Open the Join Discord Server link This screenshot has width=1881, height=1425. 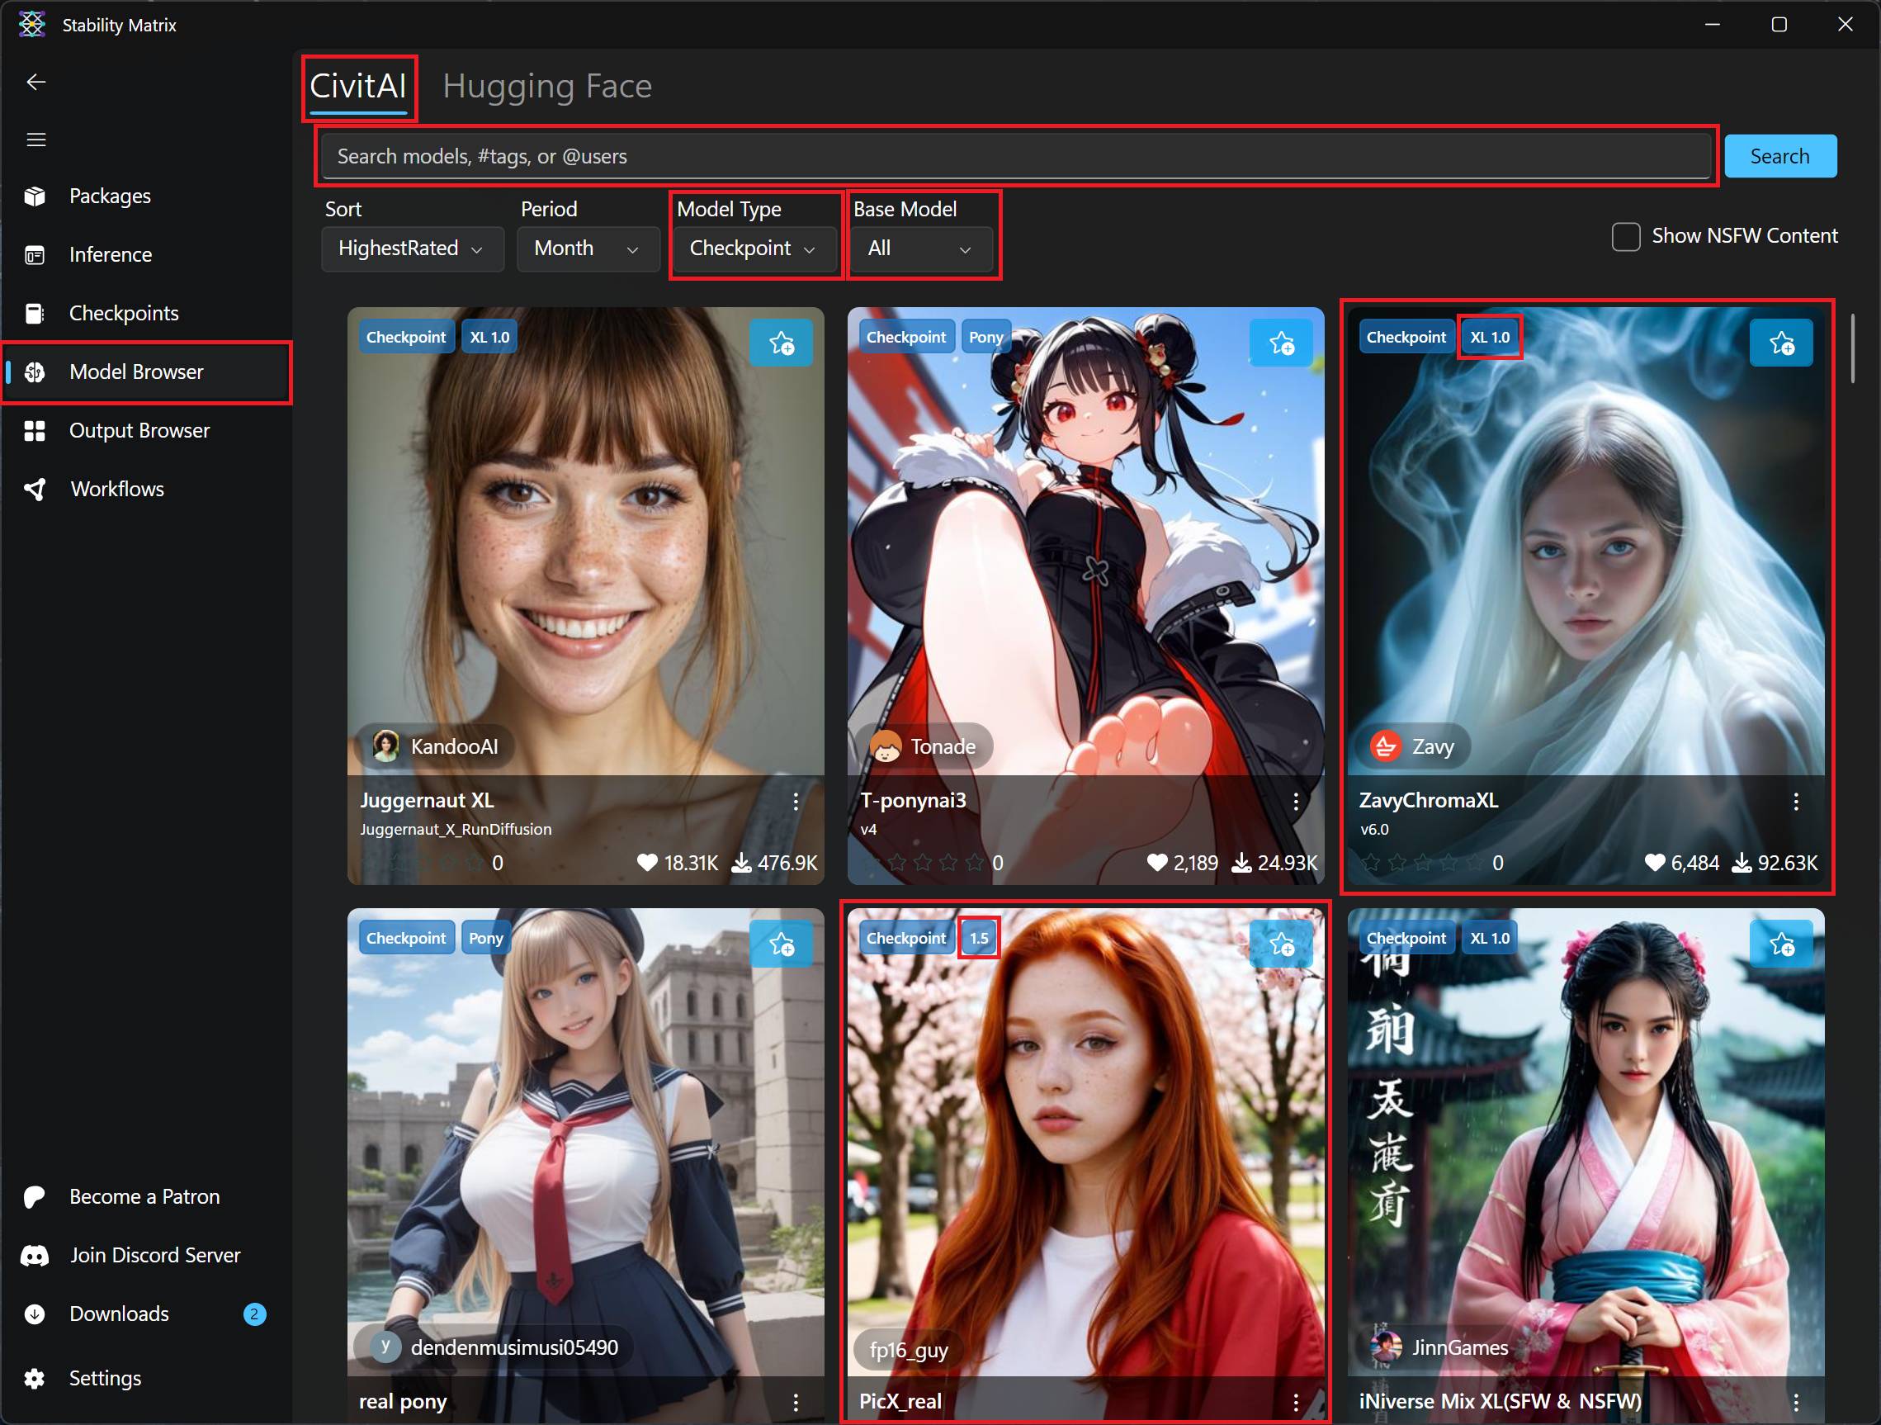(x=155, y=1255)
